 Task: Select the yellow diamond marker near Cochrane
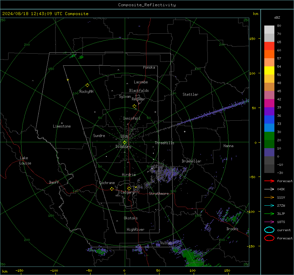112,189
